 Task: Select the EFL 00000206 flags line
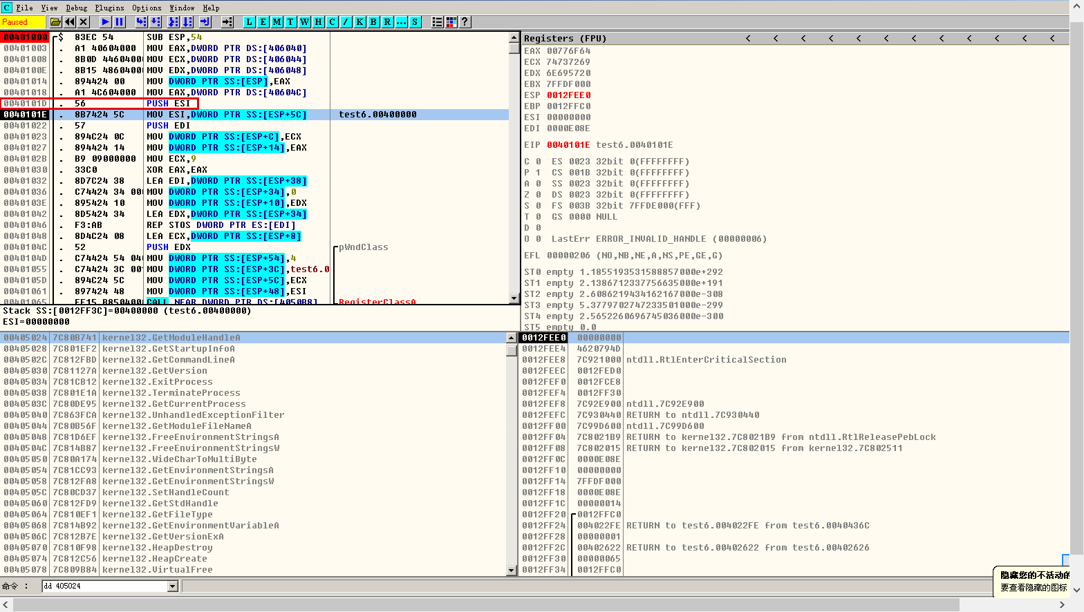(623, 256)
